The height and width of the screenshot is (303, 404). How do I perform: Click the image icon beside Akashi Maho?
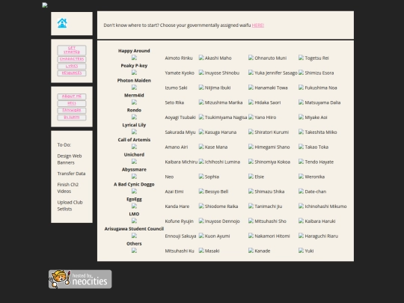(201, 58)
